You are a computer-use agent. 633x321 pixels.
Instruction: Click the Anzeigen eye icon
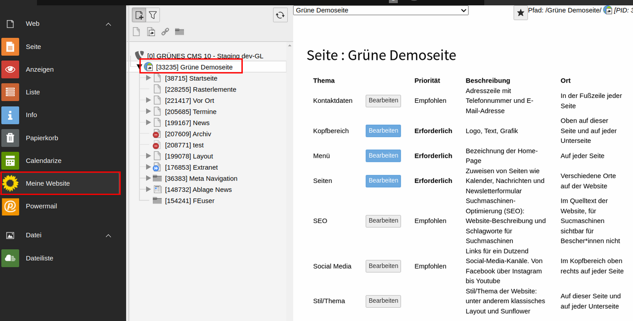click(x=10, y=70)
